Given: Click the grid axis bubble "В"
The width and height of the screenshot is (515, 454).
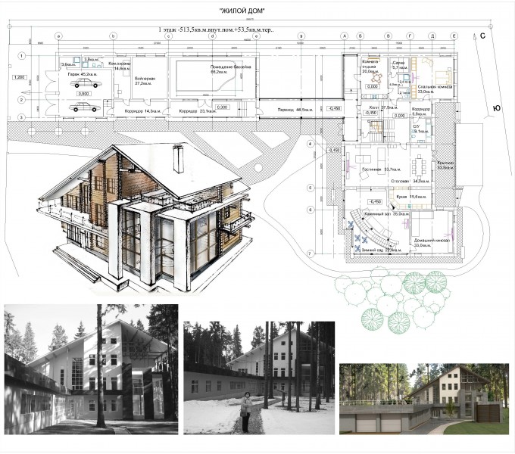Looking at the screenshot, I should (x=389, y=36).
